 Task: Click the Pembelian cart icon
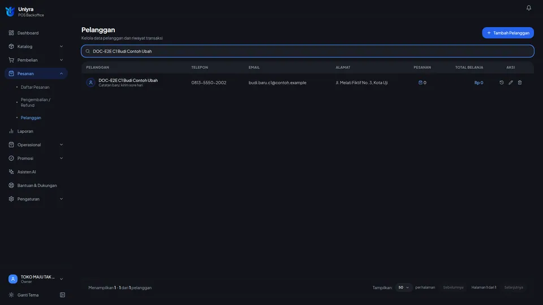[11, 60]
